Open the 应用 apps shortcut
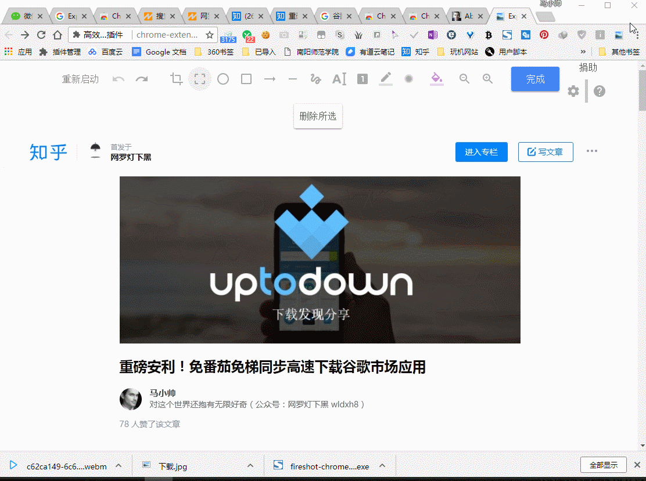The image size is (646, 481). 18,52
